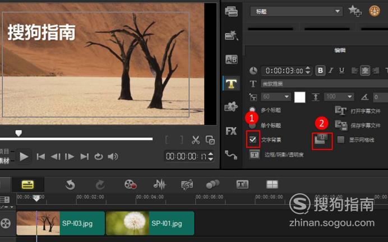The image size is (388, 242).
Task: Click the orange film reel icon
Action: tap(375, 11)
